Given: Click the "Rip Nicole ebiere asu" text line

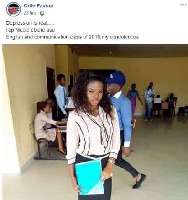Looking at the screenshot, I should click(x=30, y=30).
